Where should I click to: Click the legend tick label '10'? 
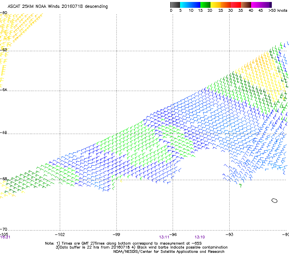point(191,11)
